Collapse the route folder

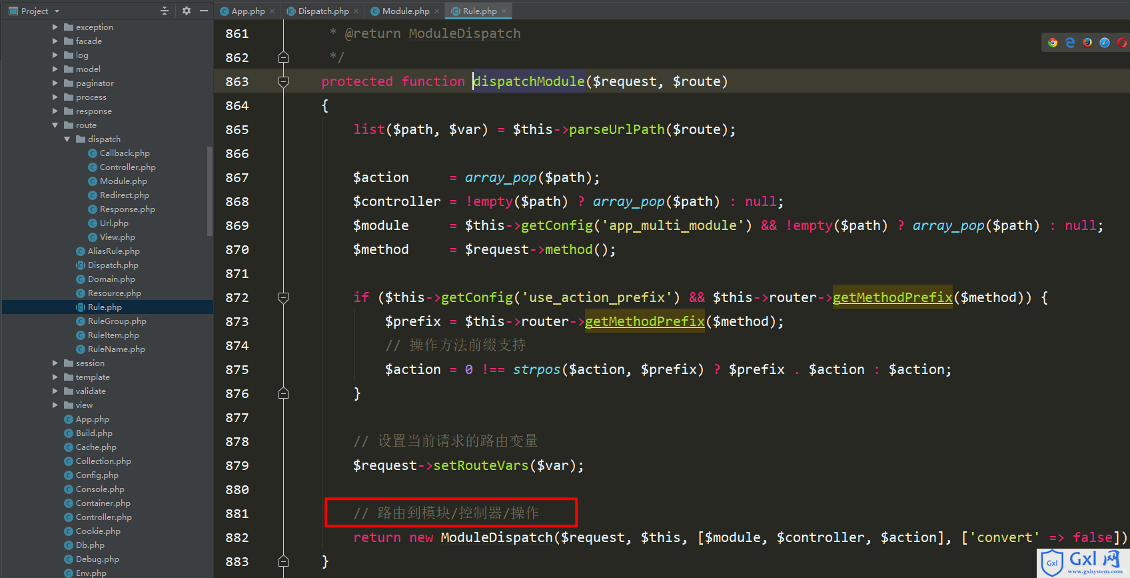coord(55,125)
